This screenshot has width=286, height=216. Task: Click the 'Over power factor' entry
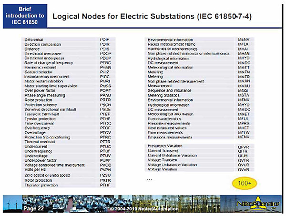click(x=40, y=90)
